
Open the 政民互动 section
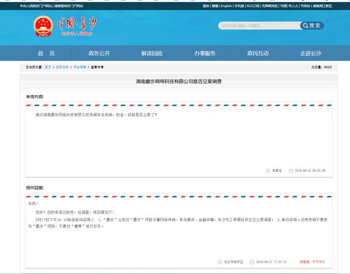(258, 53)
